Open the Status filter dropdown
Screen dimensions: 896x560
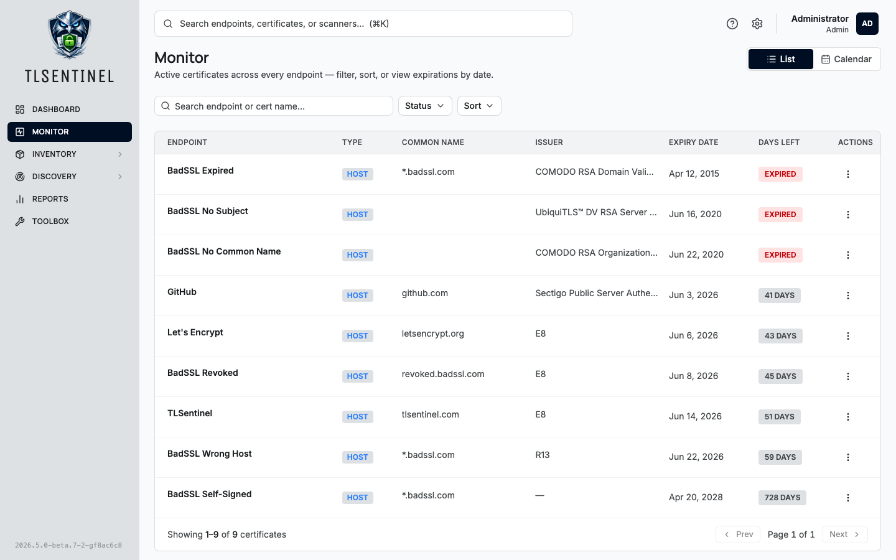coord(425,106)
